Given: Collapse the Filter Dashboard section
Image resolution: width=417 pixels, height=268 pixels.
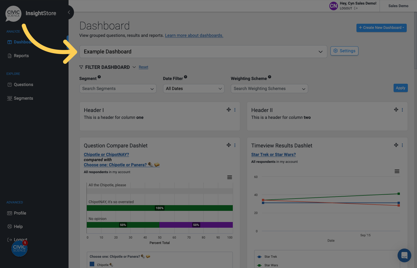Looking at the screenshot, I should point(134,67).
